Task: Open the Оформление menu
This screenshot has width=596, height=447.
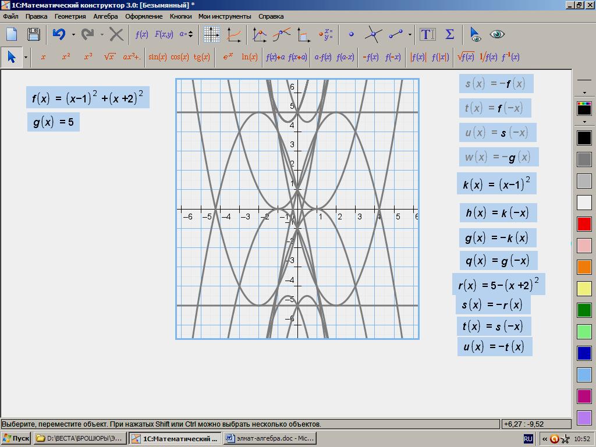Action: coord(144,16)
